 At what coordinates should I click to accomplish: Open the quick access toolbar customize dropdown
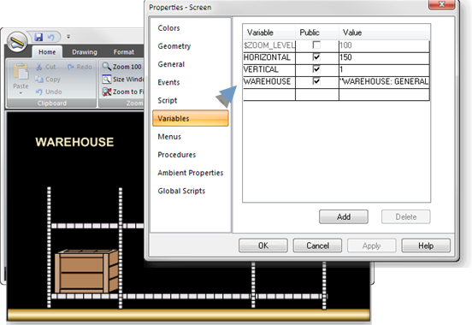[x=68, y=37]
